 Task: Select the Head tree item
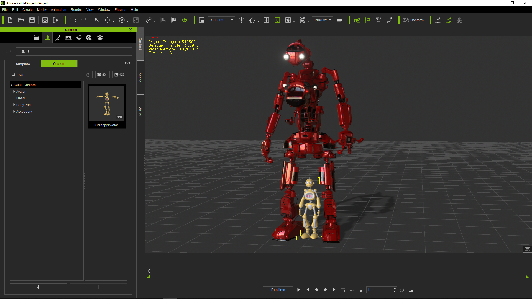coord(21,98)
